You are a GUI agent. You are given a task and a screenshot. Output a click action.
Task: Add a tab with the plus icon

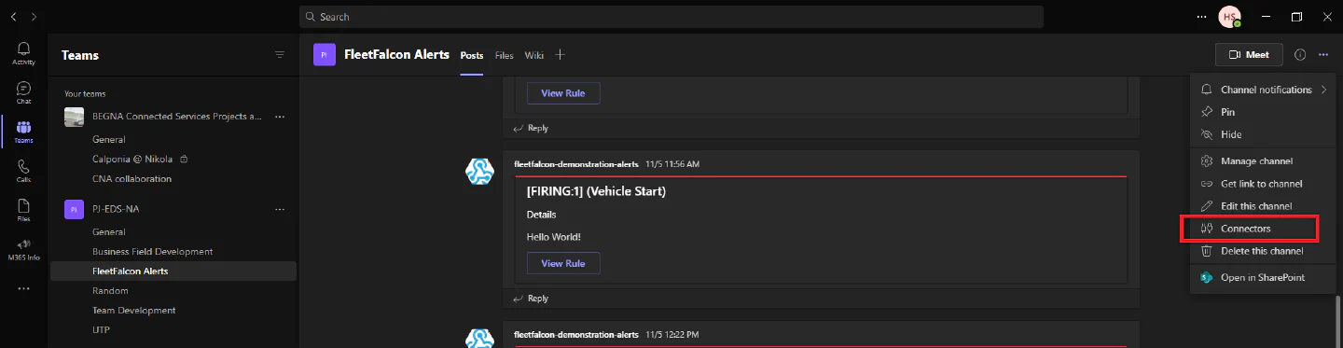point(560,55)
